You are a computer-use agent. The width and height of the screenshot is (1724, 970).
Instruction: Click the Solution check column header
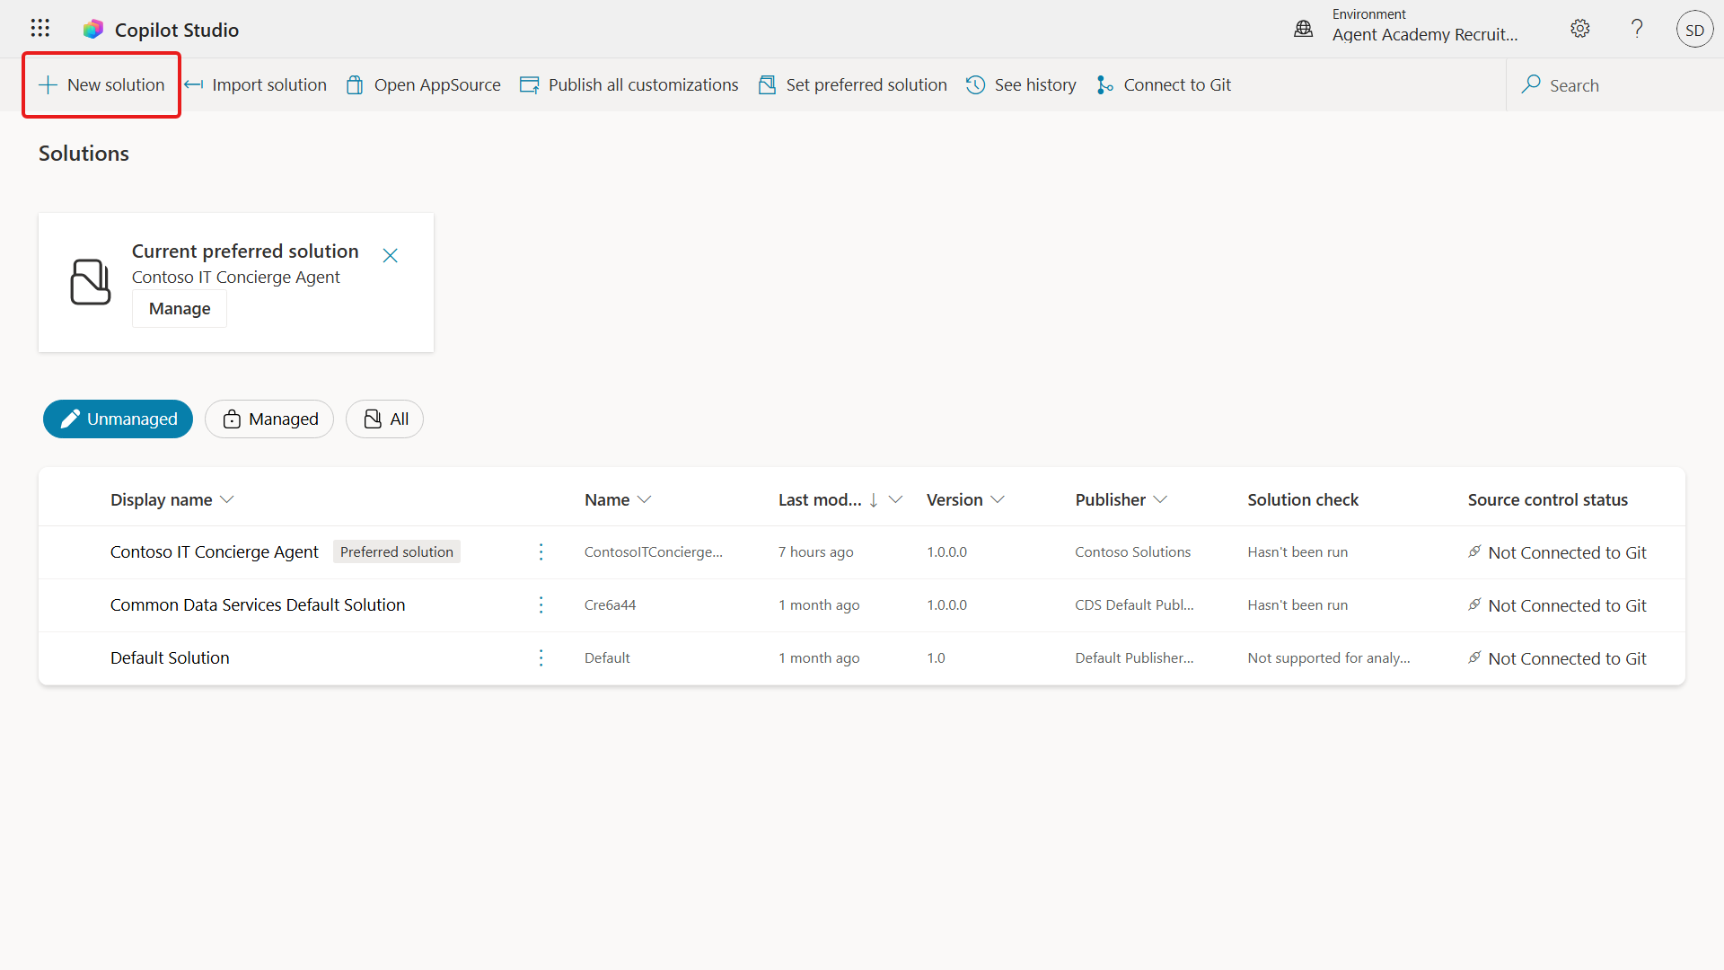tap(1302, 499)
